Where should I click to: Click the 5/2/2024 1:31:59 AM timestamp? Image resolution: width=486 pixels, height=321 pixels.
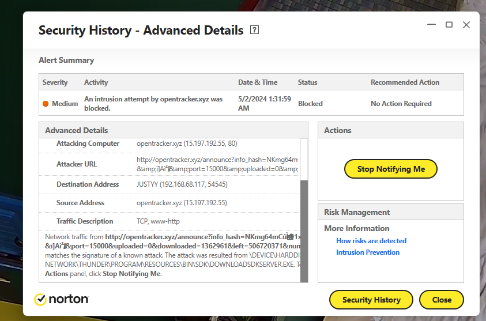pyautogui.click(x=265, y=104)
